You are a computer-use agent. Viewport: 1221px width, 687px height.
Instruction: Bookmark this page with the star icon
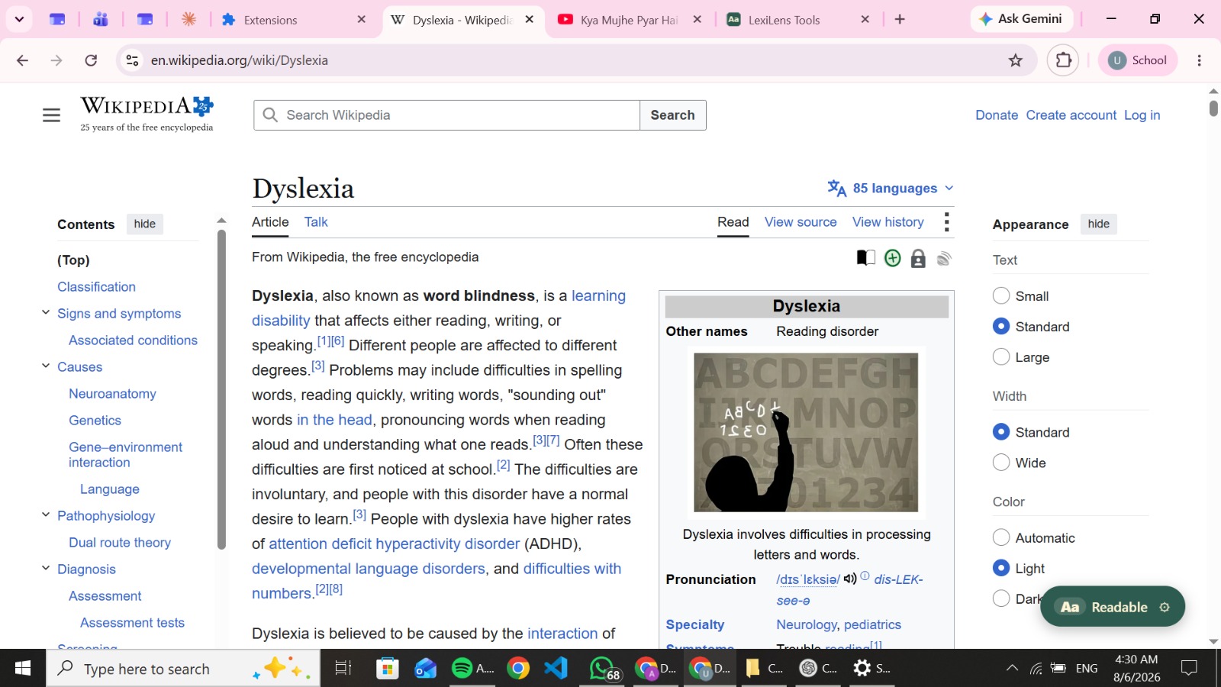(x=1015, y=60)
